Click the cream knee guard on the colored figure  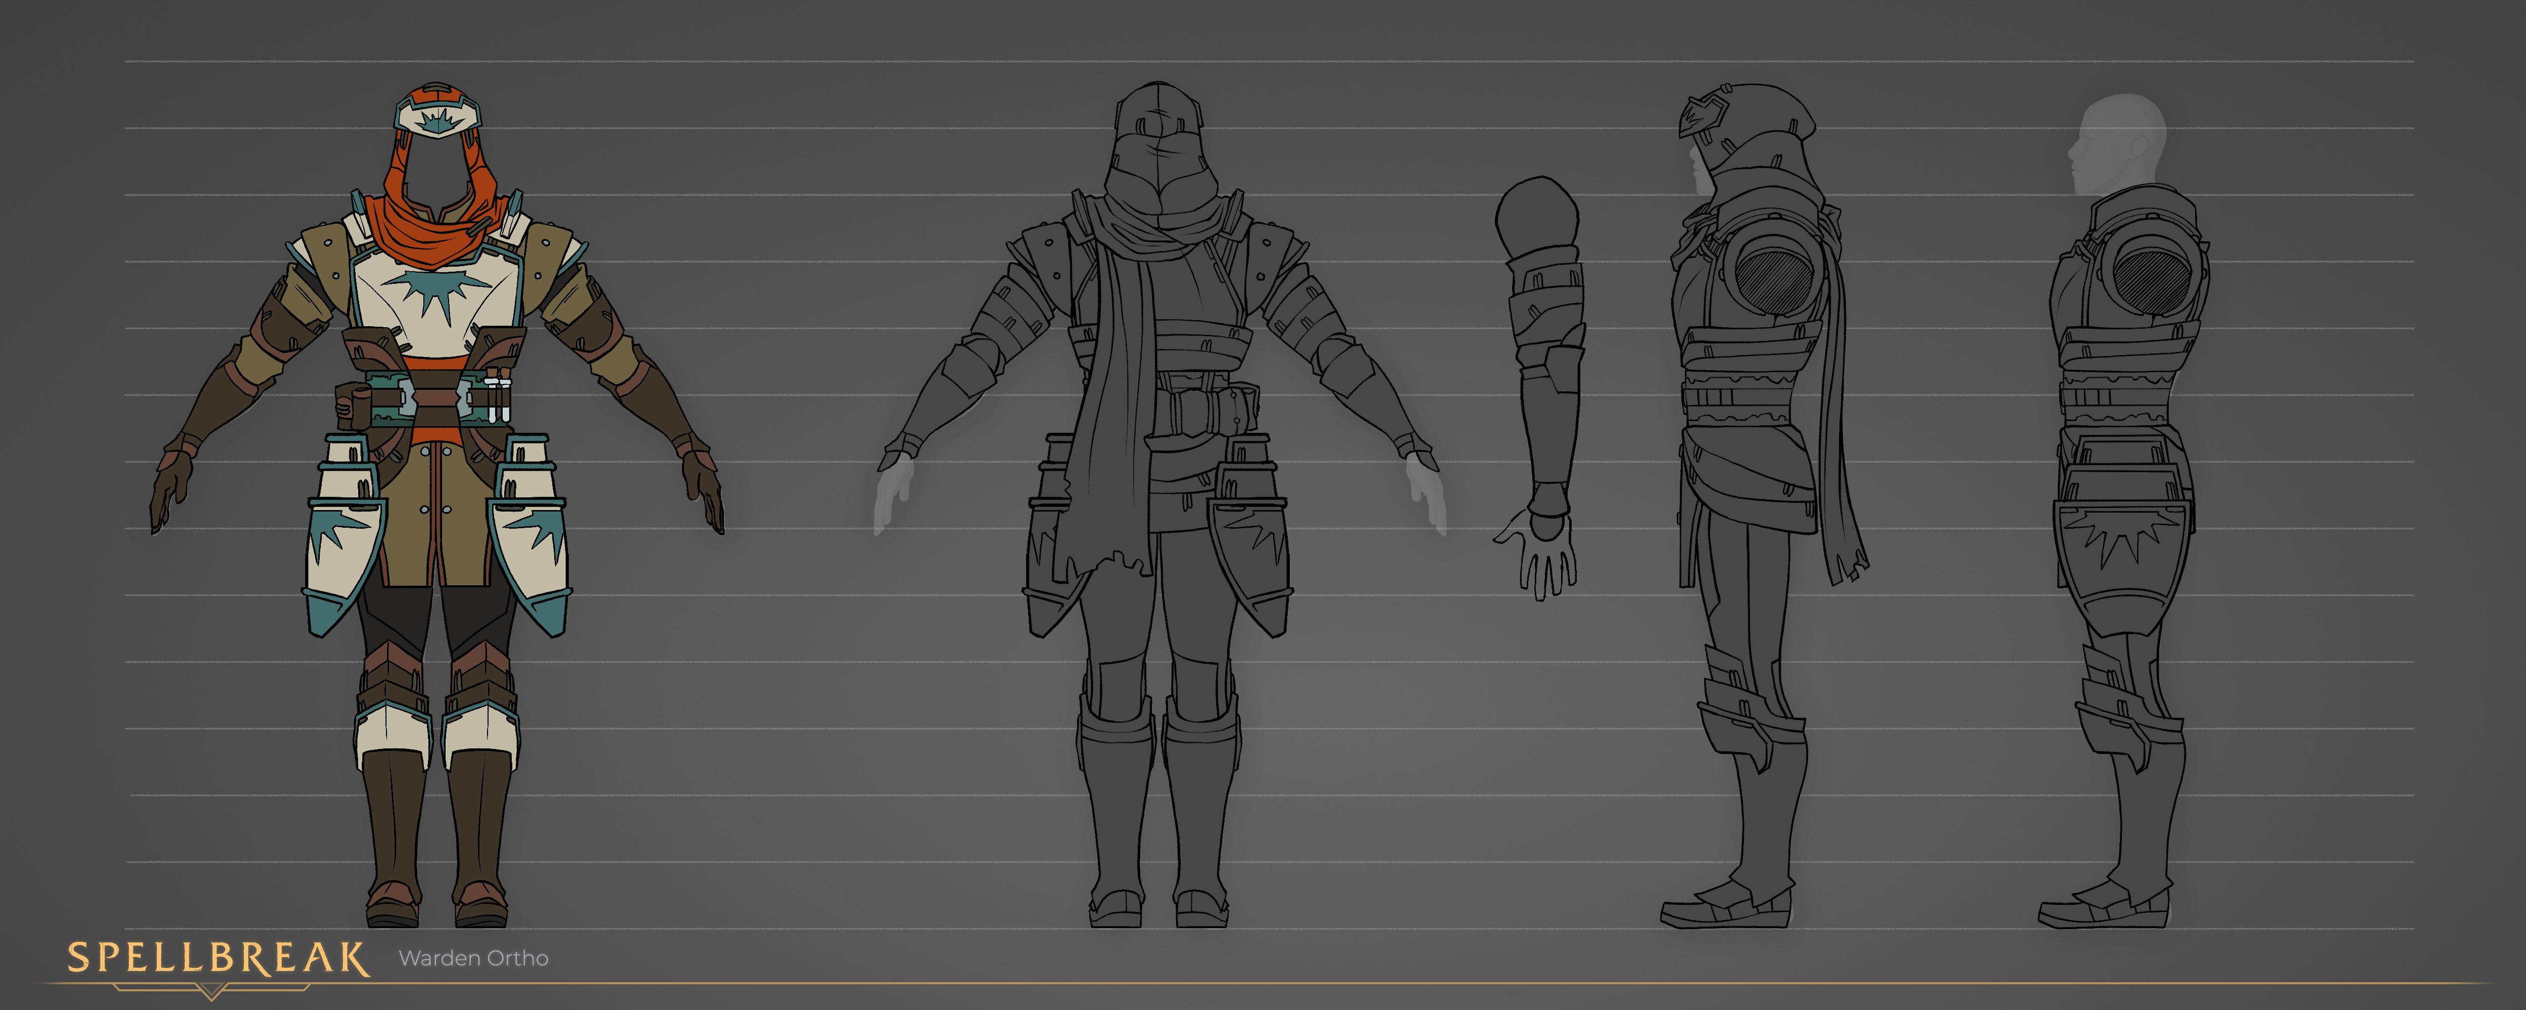[x=392, y=731]
